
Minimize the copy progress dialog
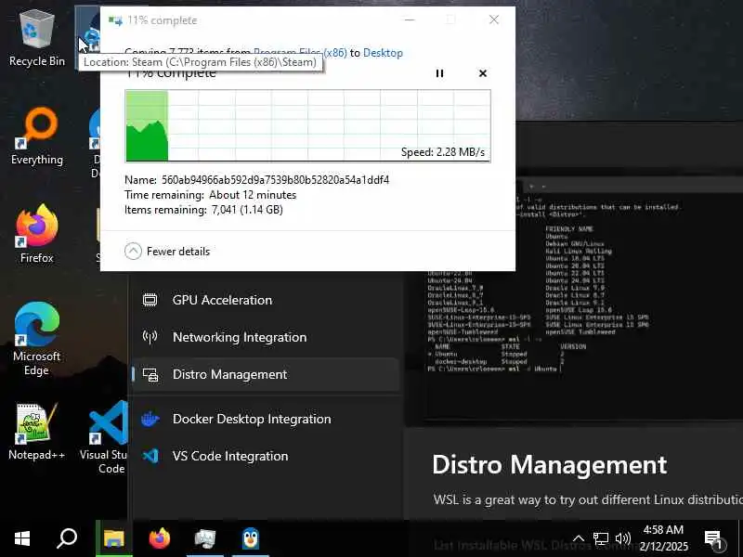click(410, 19)
